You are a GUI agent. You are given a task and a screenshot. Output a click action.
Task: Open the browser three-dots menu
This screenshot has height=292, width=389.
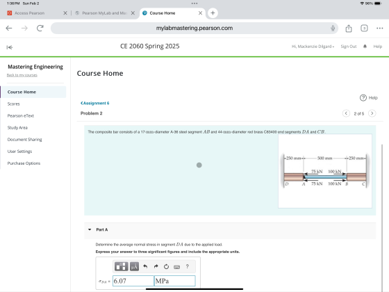pyautogui.click(x=379, y=28)
